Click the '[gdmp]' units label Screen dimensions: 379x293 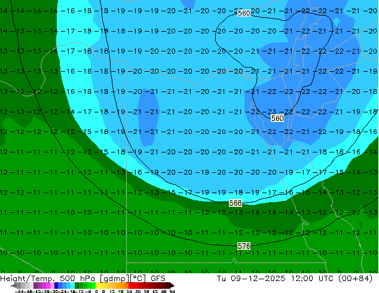click(114, 279)
